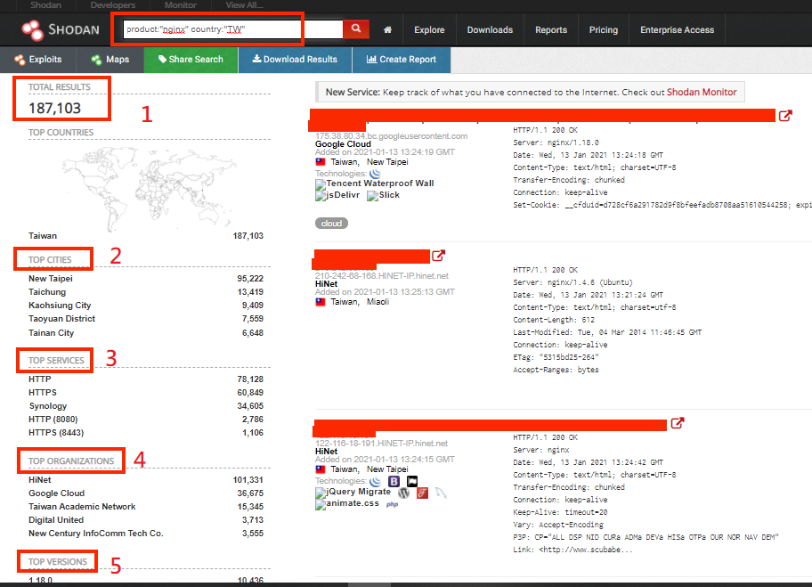Filter by HTTPS service

[x=43, y=393]
